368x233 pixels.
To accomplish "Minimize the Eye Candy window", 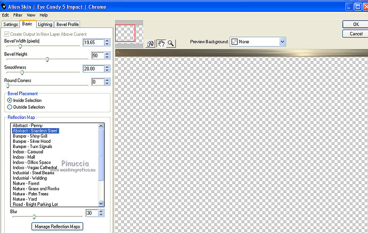I will coord(349,7).
